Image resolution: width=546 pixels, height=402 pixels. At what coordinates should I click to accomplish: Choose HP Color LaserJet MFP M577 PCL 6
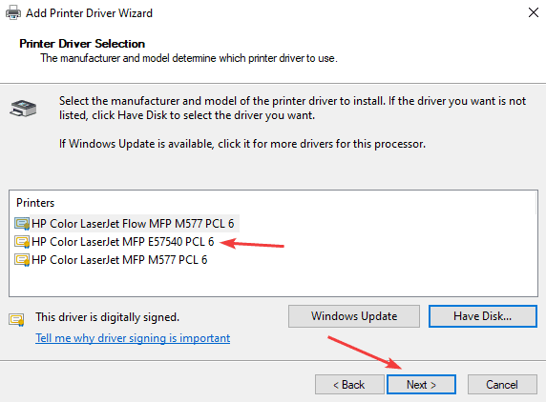click(x=119, y=259)
